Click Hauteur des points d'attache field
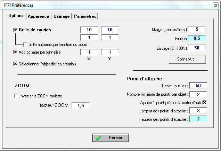Viewport: 221px width, 151px height. (198, 119)
